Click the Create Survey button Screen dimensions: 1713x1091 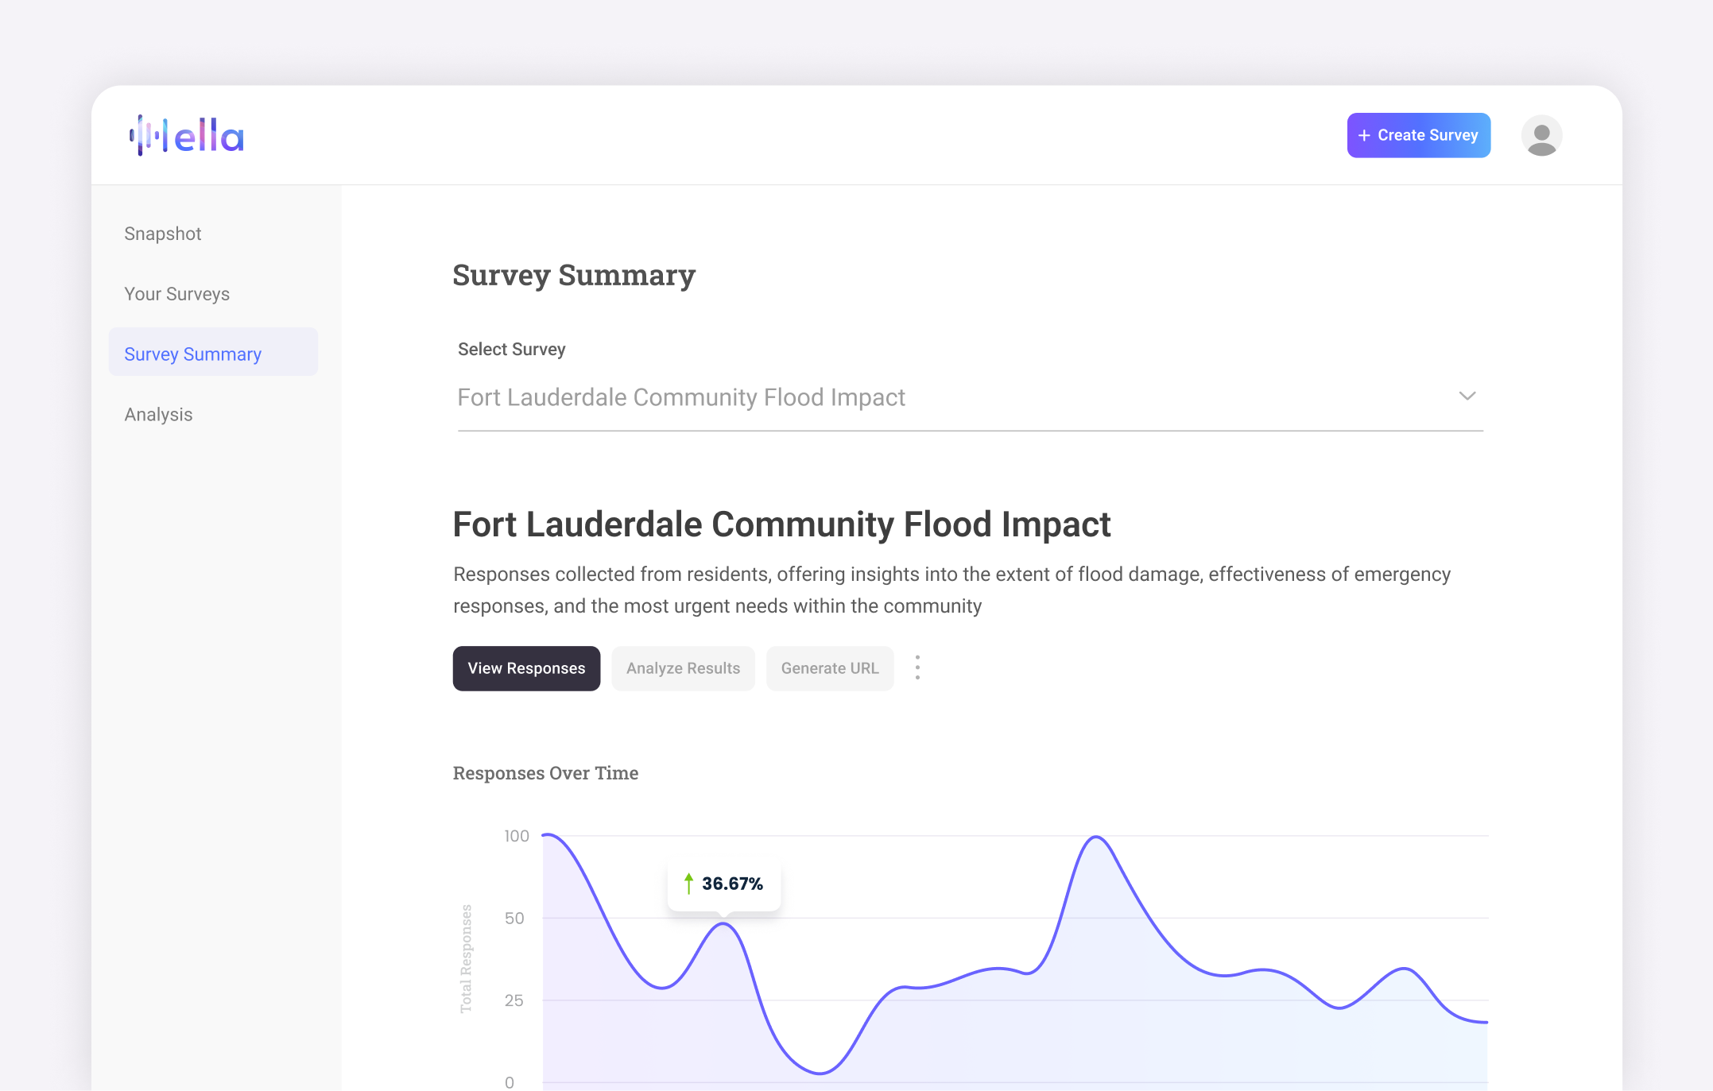pyautogui.click(x=1418, y=136)
